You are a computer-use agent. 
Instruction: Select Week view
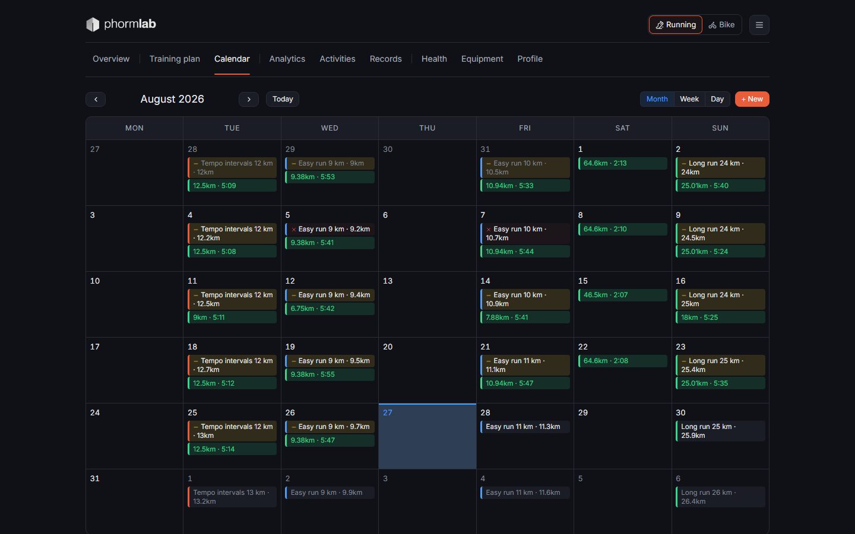tap(689, 99)
